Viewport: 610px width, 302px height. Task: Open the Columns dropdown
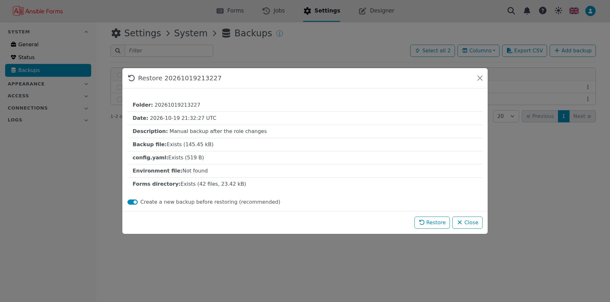click(x=478, y=51)
